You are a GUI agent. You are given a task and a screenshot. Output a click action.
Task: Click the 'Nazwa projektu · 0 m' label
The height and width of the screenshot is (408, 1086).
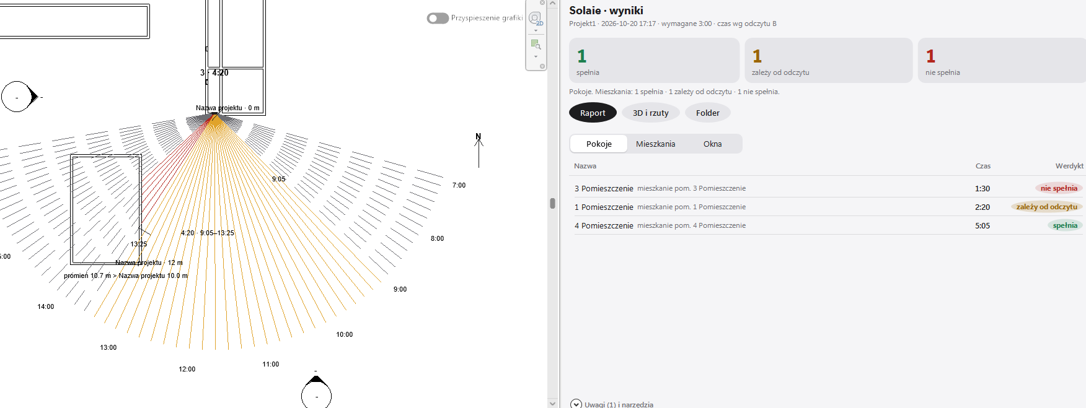point(227,108)
